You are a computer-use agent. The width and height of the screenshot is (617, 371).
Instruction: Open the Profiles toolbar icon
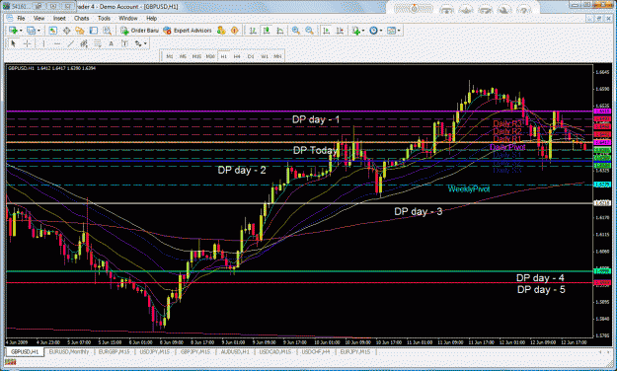point(31,31)
